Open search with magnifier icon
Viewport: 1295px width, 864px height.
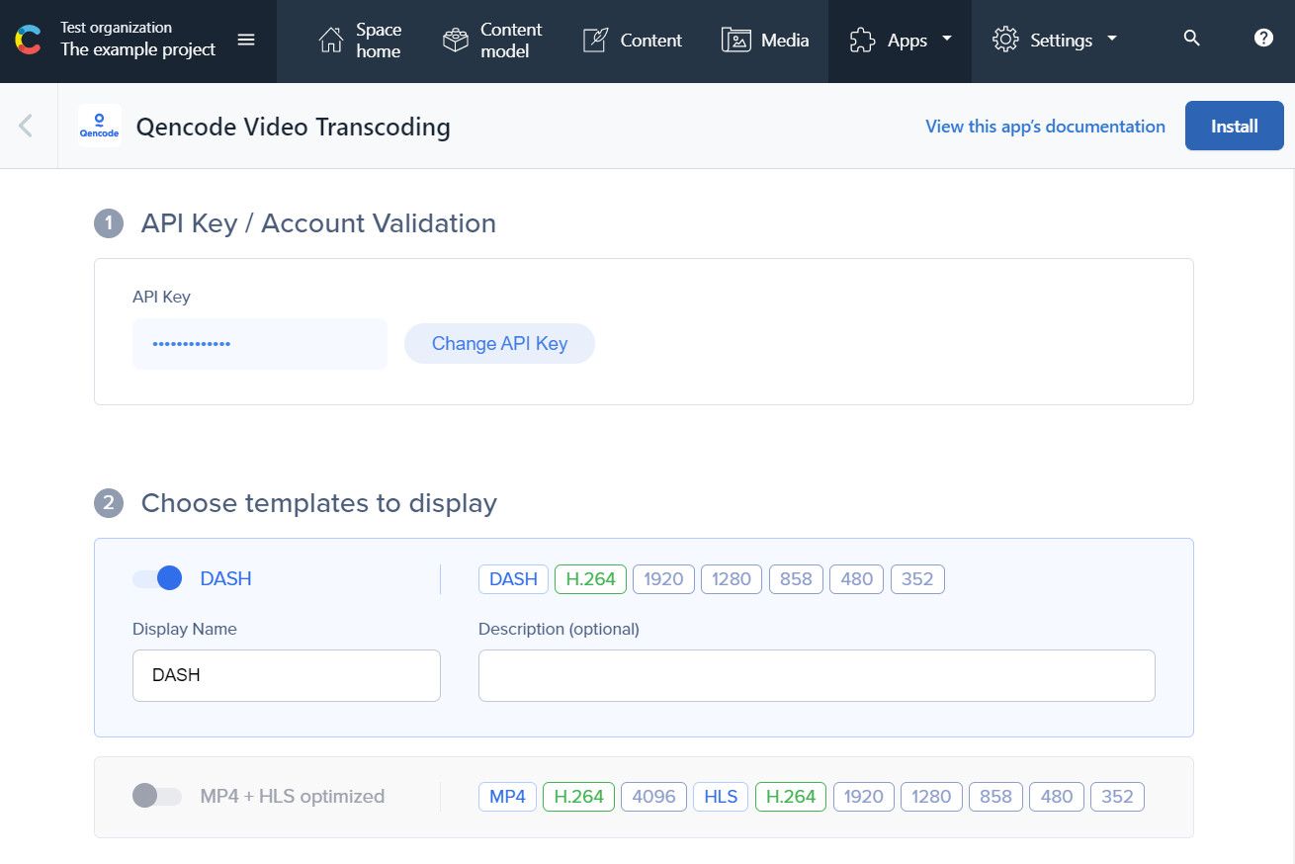coord(1192,39)
